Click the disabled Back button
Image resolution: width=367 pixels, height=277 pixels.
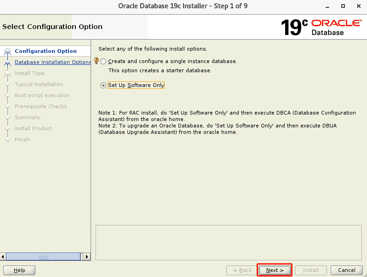pos(242,270)
